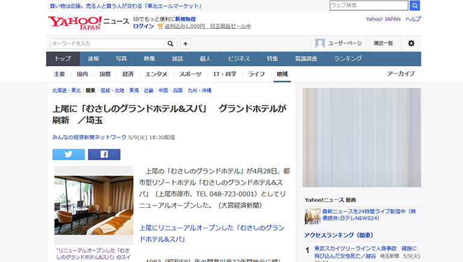Open the 送料込み1,000円 sale link
The height and width of the screenshot is (262, 463).
pyautogui.click(x=208, y=27)
